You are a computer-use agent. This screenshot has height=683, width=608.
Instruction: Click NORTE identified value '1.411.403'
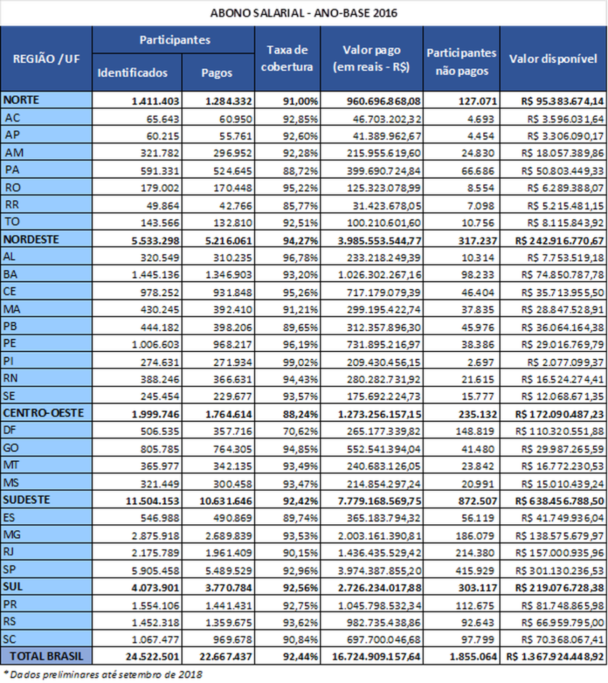click(x=155, y=101)
